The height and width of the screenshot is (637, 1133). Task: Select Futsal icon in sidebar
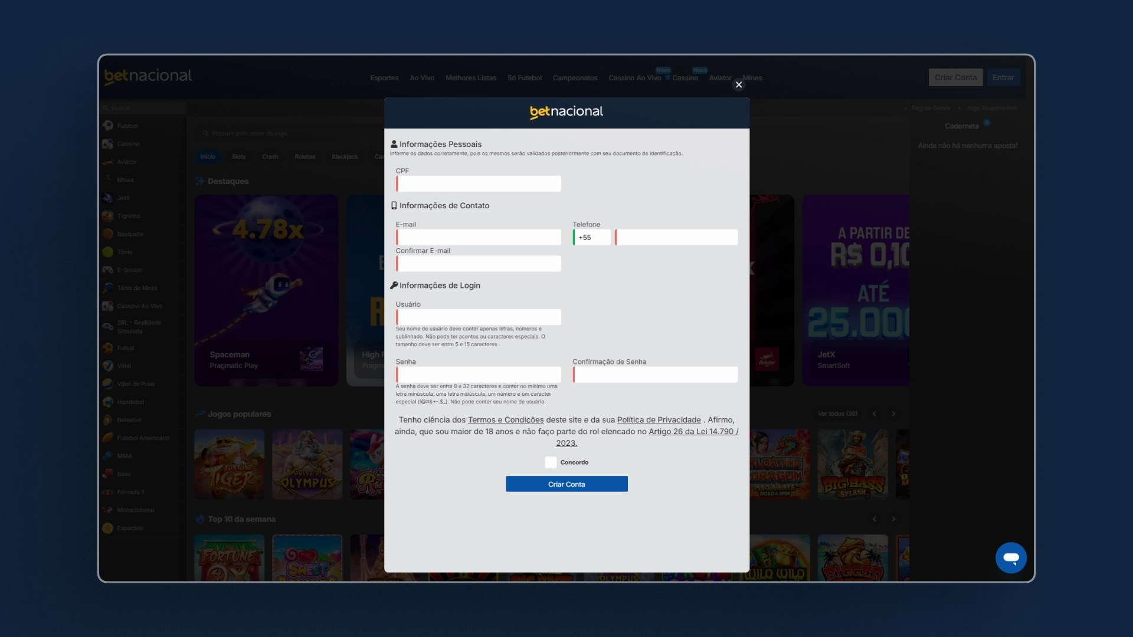coord(107,348)
